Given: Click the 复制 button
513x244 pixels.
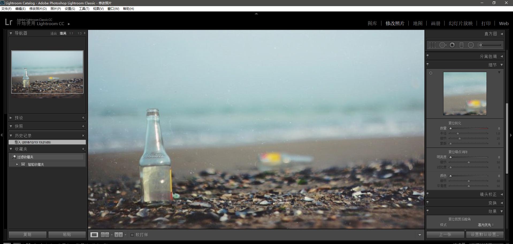Looking at the screenshot, I should coord(28,235).
